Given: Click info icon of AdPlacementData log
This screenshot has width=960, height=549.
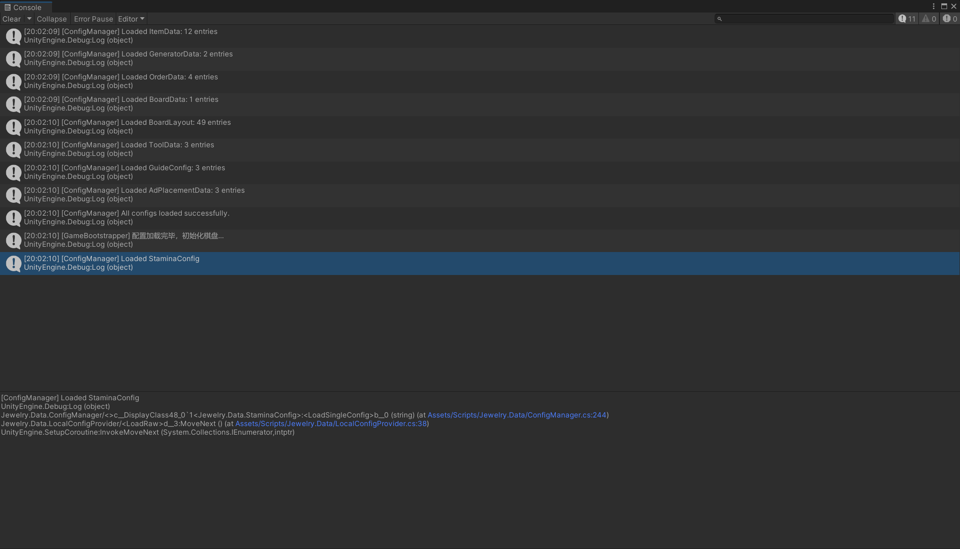Looking at the screenshot, I should (13, 195).
